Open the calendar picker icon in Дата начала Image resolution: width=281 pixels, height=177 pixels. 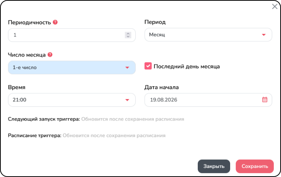click(265, 99)
